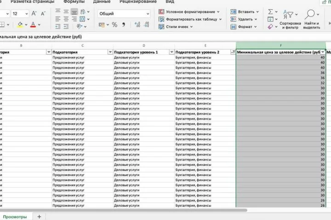Select the cell with value 32
331x220 pixels.
281,83
